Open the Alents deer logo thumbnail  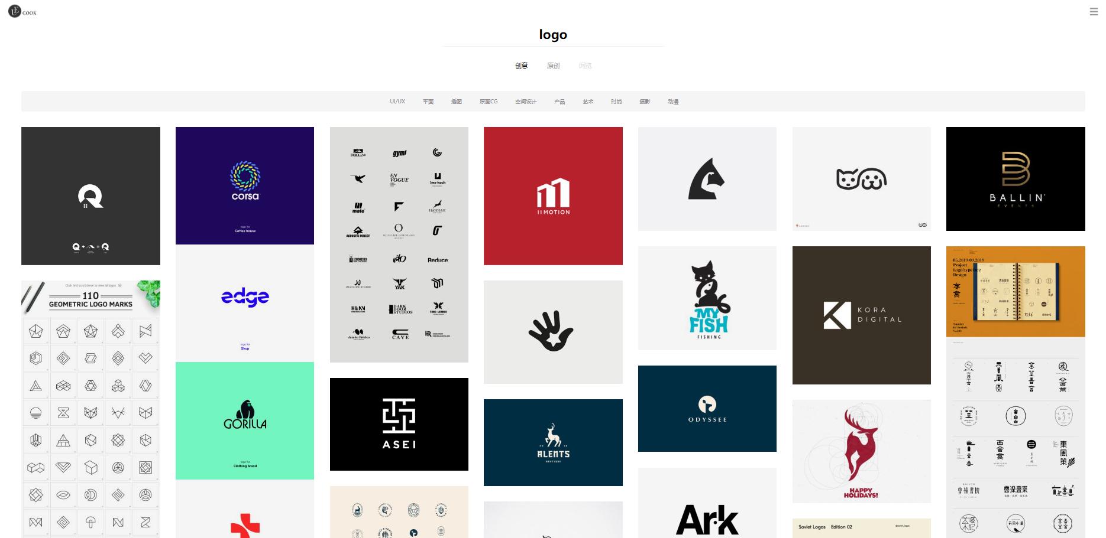pyautogui.click(x=553, y=442)
